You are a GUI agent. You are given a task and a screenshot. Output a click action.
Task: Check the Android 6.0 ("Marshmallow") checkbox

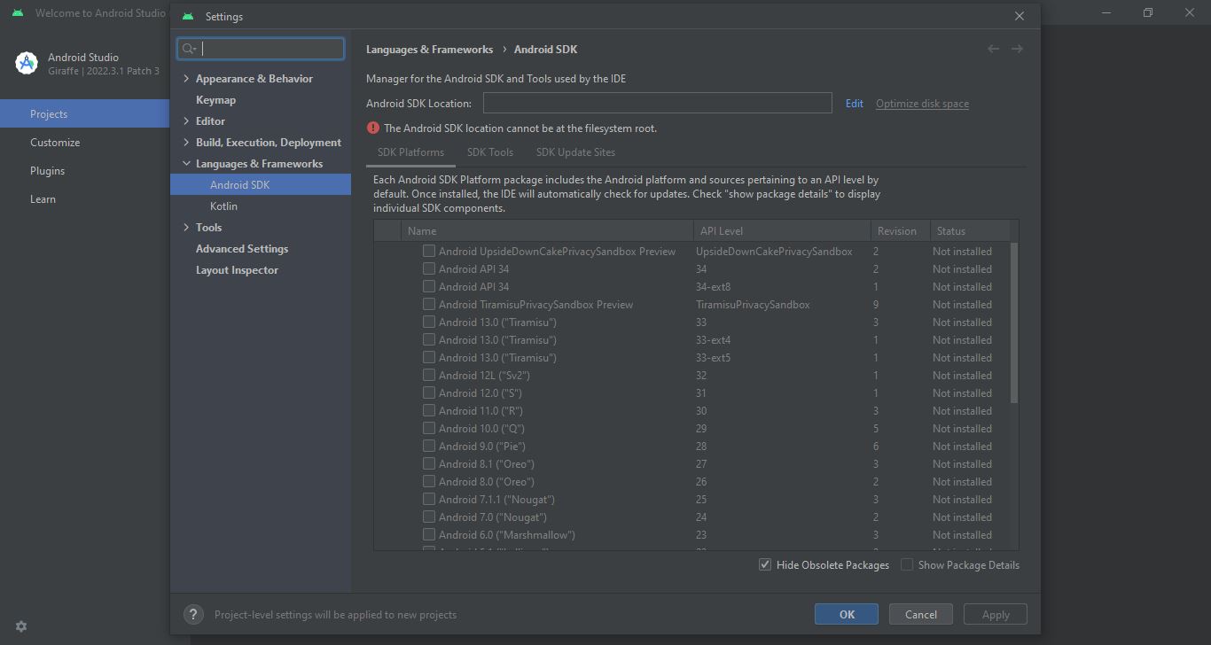point(429,534)
